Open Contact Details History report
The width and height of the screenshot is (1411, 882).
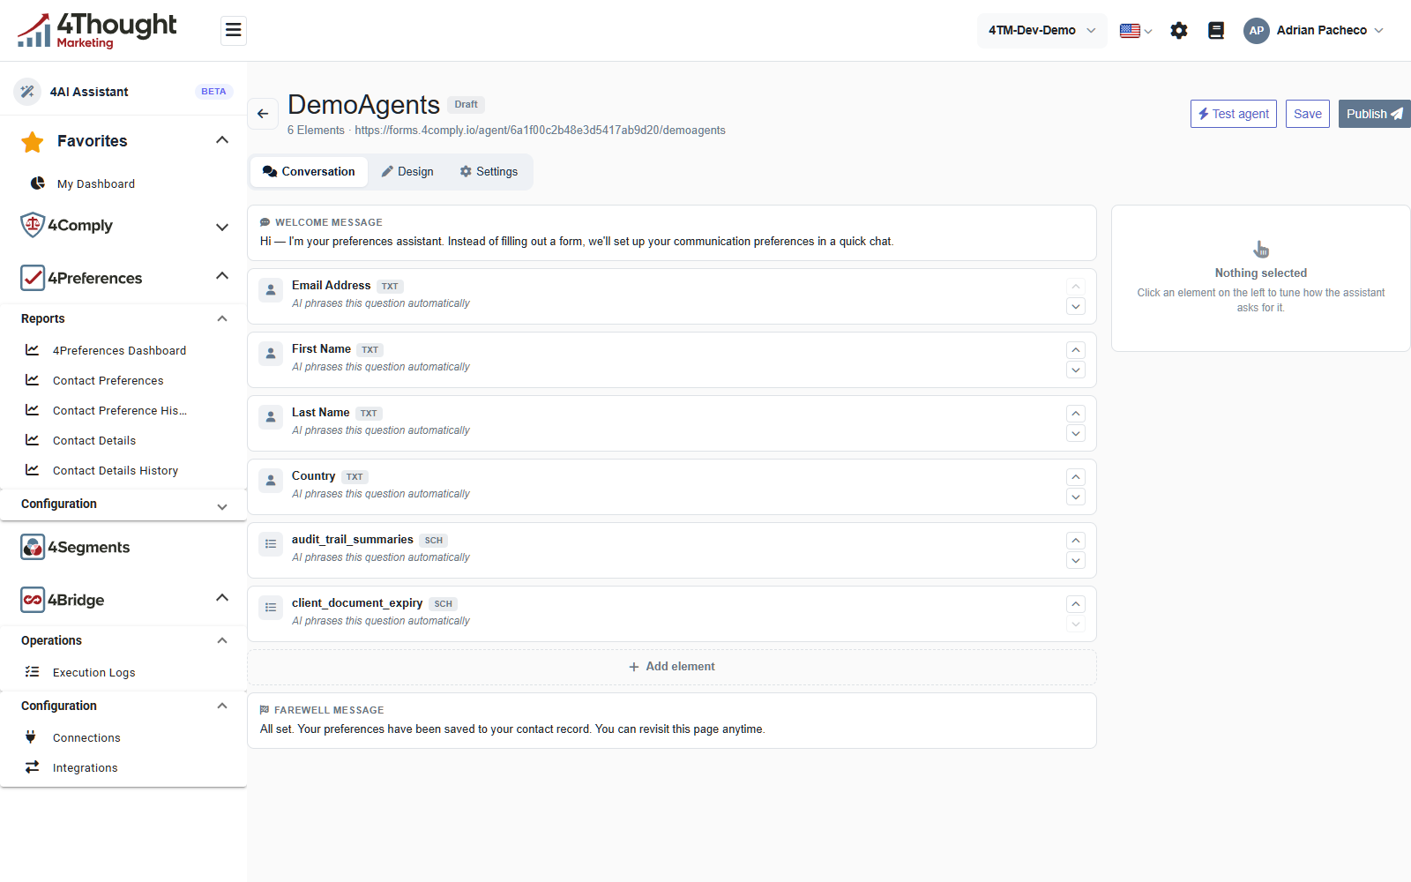(x=116, y=470)
